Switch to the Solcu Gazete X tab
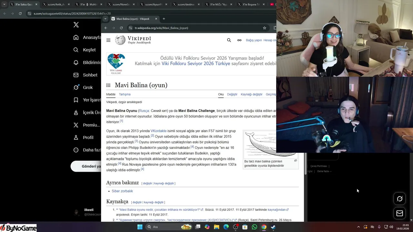Screen dimensions: 413x232 tap(24, 5)
